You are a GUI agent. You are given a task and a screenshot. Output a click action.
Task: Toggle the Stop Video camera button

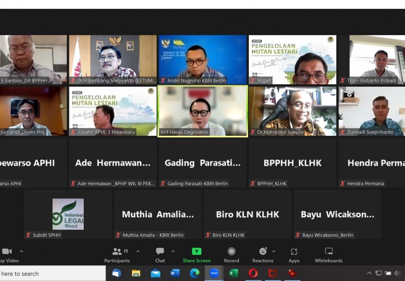point(8,255)
